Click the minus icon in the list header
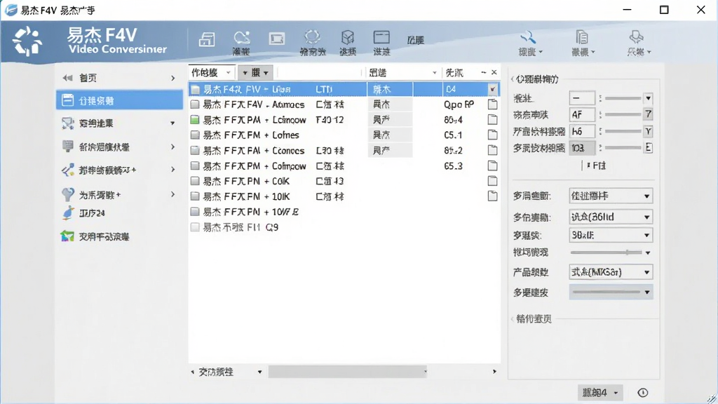Screen dimensions: 718x404 click(484, 72)
